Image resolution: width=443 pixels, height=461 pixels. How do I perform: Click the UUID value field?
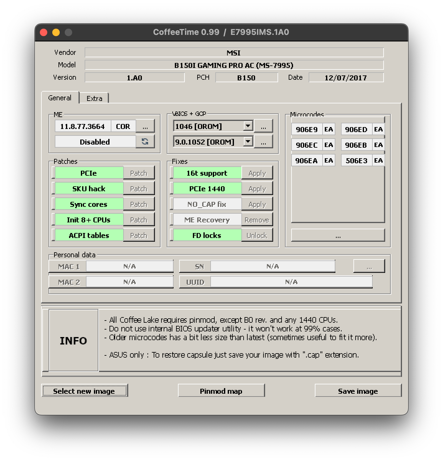(291, 282)
